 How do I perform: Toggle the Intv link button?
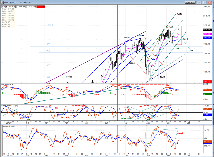(193, 3)
